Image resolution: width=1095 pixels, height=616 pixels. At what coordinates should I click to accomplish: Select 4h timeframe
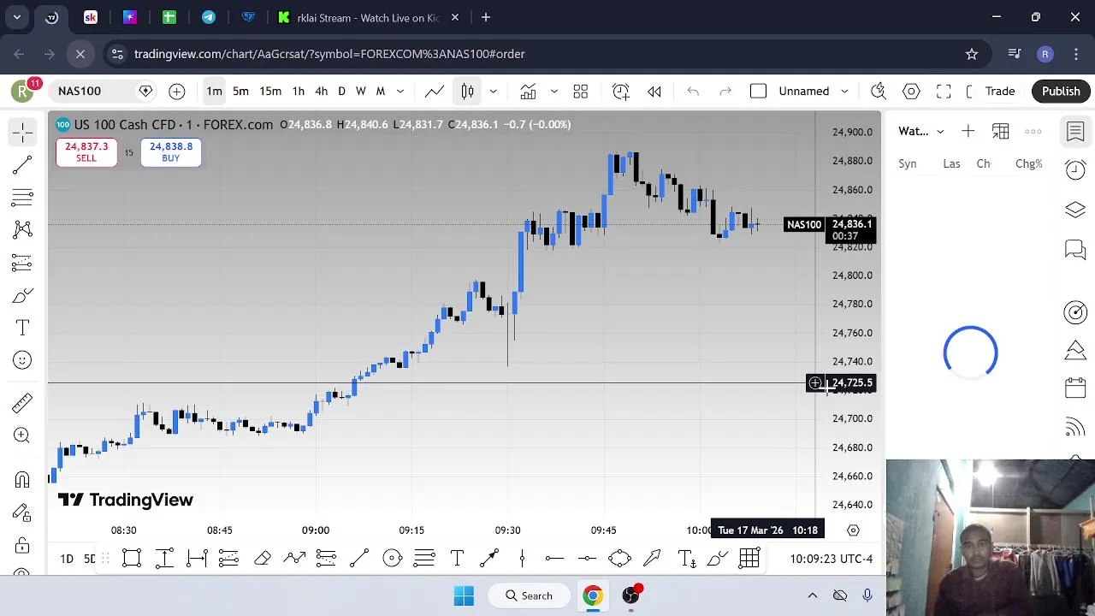click(321, 91)
